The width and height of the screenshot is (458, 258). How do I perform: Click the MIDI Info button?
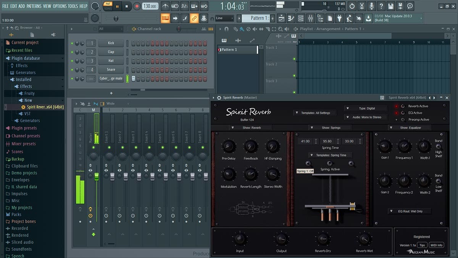tap(436, 245)
